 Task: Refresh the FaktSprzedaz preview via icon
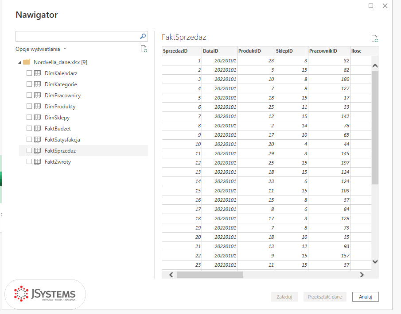tap(375, 38)
